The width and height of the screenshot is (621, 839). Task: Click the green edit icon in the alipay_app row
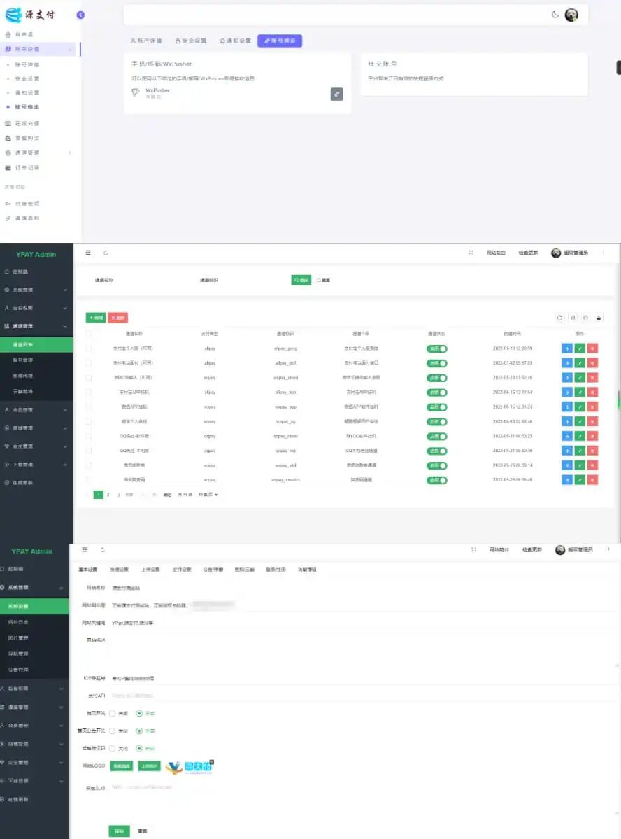pos(580,393)
